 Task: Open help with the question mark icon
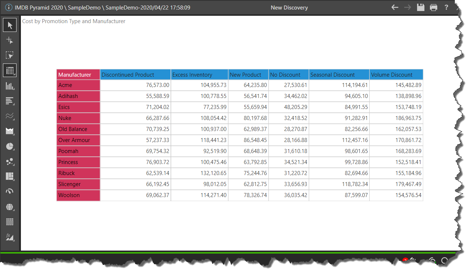[446, 7]
